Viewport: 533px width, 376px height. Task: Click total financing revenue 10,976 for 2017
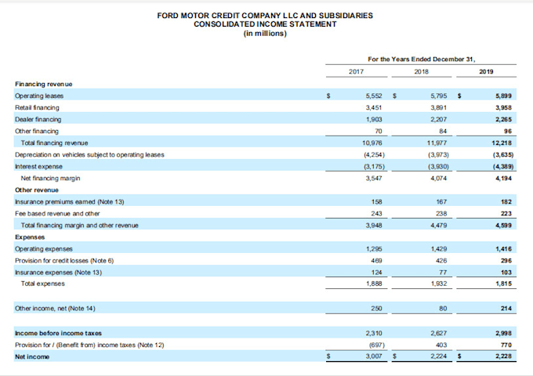tap(372, 143)
